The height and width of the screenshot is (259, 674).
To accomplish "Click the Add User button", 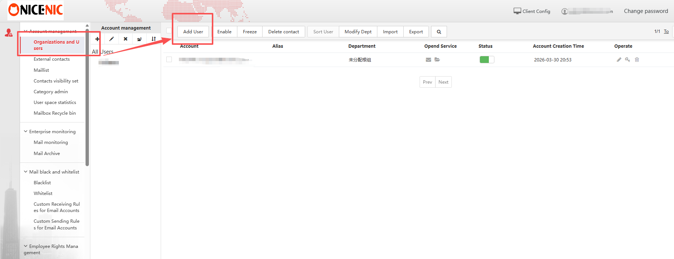I will 193,32.
